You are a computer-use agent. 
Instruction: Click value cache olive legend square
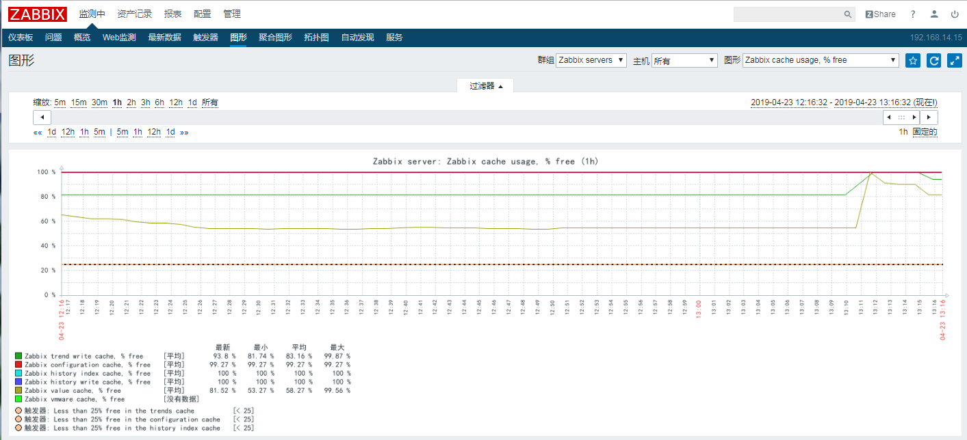(x=18, y=390)
